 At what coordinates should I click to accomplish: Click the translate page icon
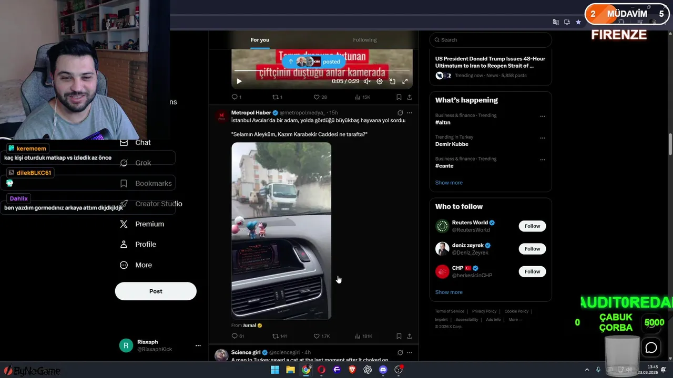[x=556, y=22]
